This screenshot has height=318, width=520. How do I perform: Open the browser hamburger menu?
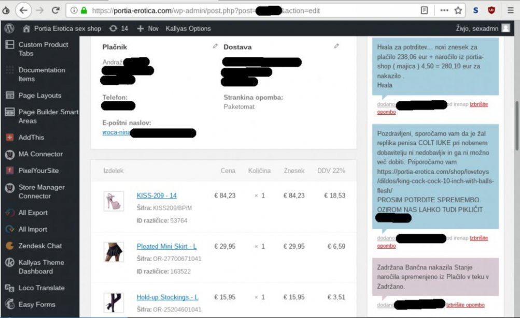click(510, 10)
